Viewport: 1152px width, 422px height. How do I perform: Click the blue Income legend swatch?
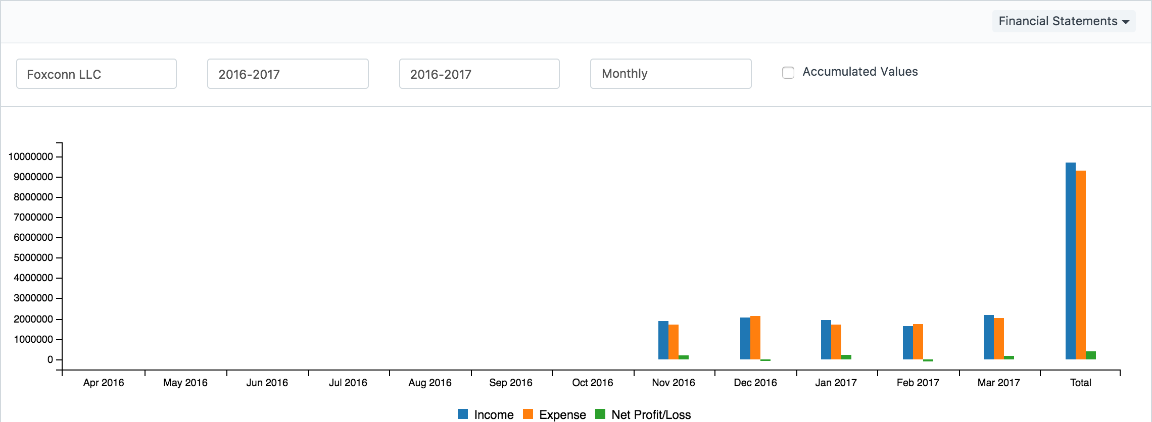click(462, 414)
